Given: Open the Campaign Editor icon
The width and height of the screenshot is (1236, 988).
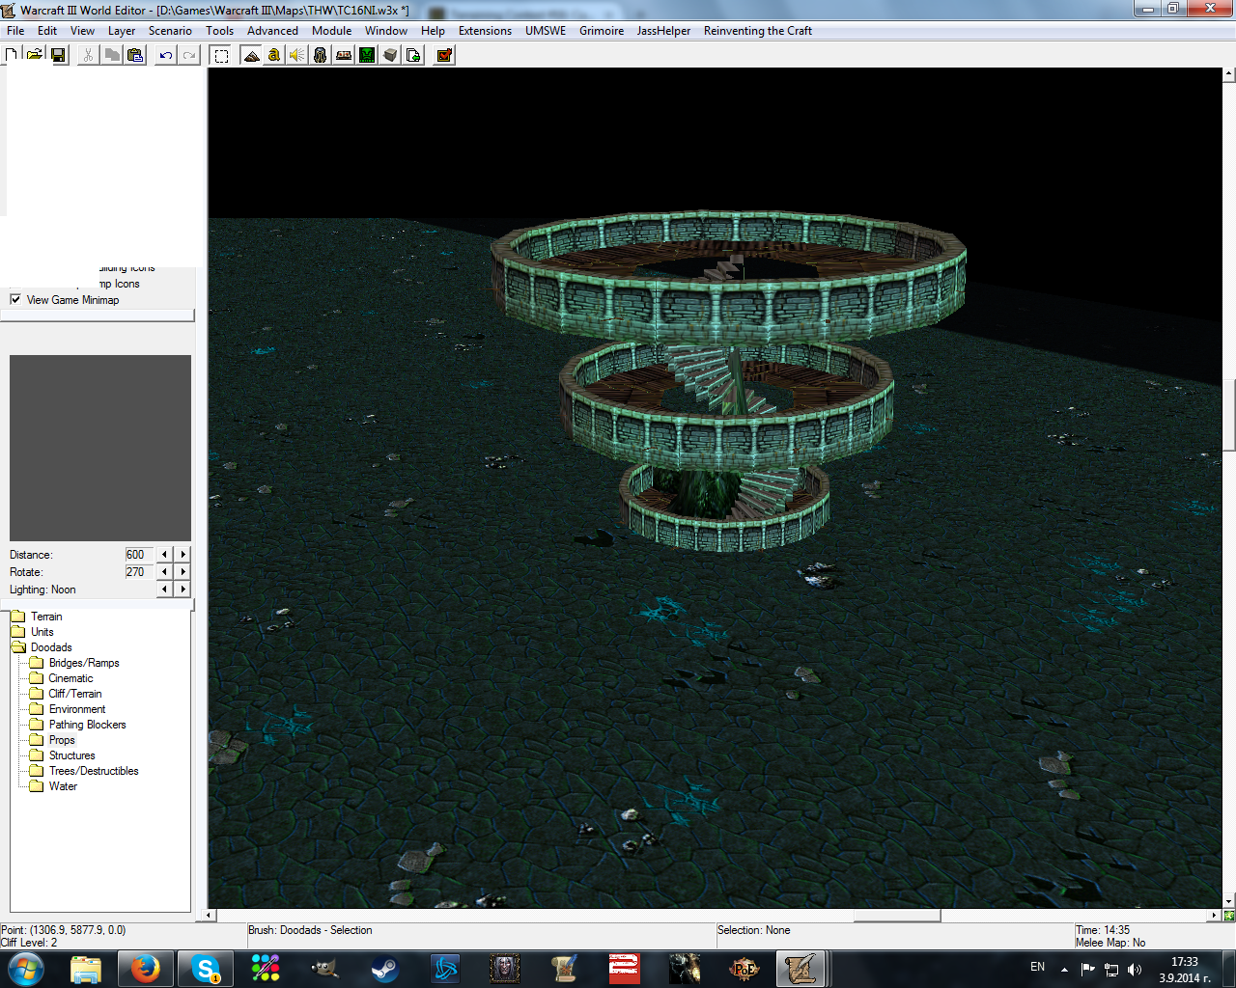Looking at the screenshot, I should [x=344, y=55].
